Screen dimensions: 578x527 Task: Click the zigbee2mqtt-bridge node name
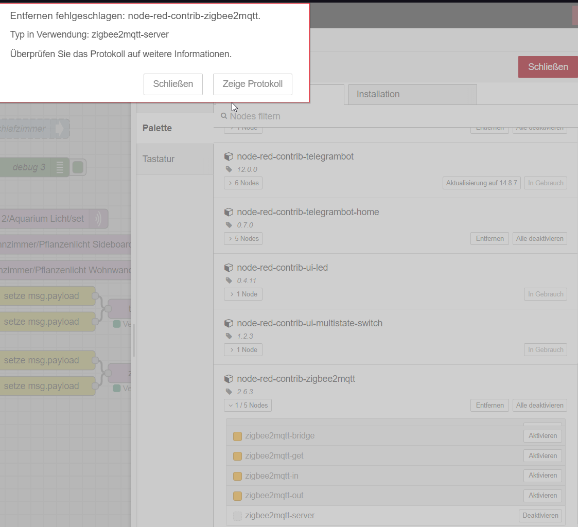280,436
